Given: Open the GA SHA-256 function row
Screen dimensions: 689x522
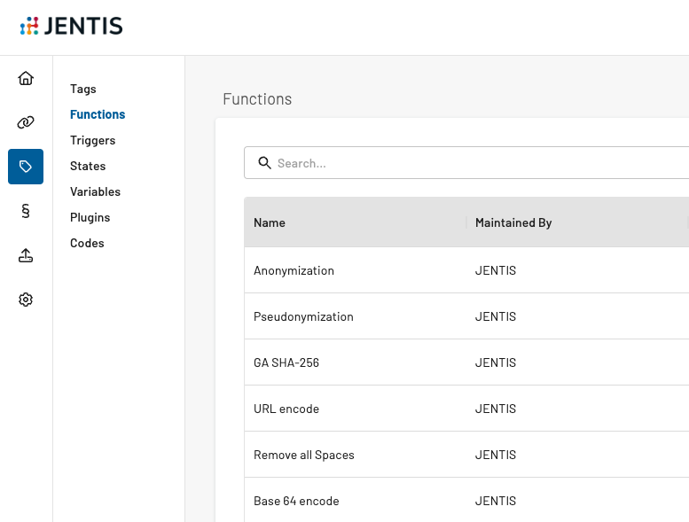Looking at the screenshot, I should point(466,362).
